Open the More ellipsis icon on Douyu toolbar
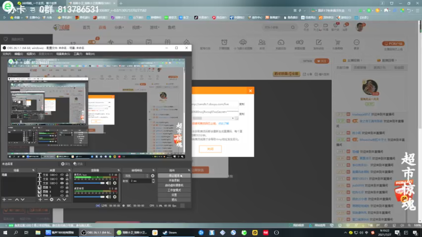 [x=357, y=43]
